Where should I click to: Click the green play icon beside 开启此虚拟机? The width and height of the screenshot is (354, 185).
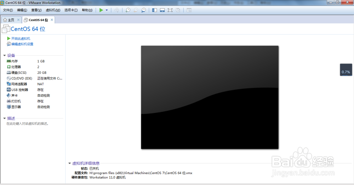(x=8, y=38)
